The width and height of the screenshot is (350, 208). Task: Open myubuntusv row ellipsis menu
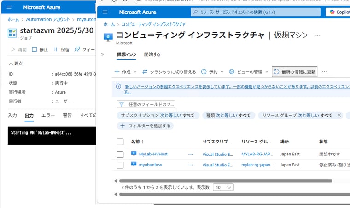pyautogui.click(x=191, y=165)
